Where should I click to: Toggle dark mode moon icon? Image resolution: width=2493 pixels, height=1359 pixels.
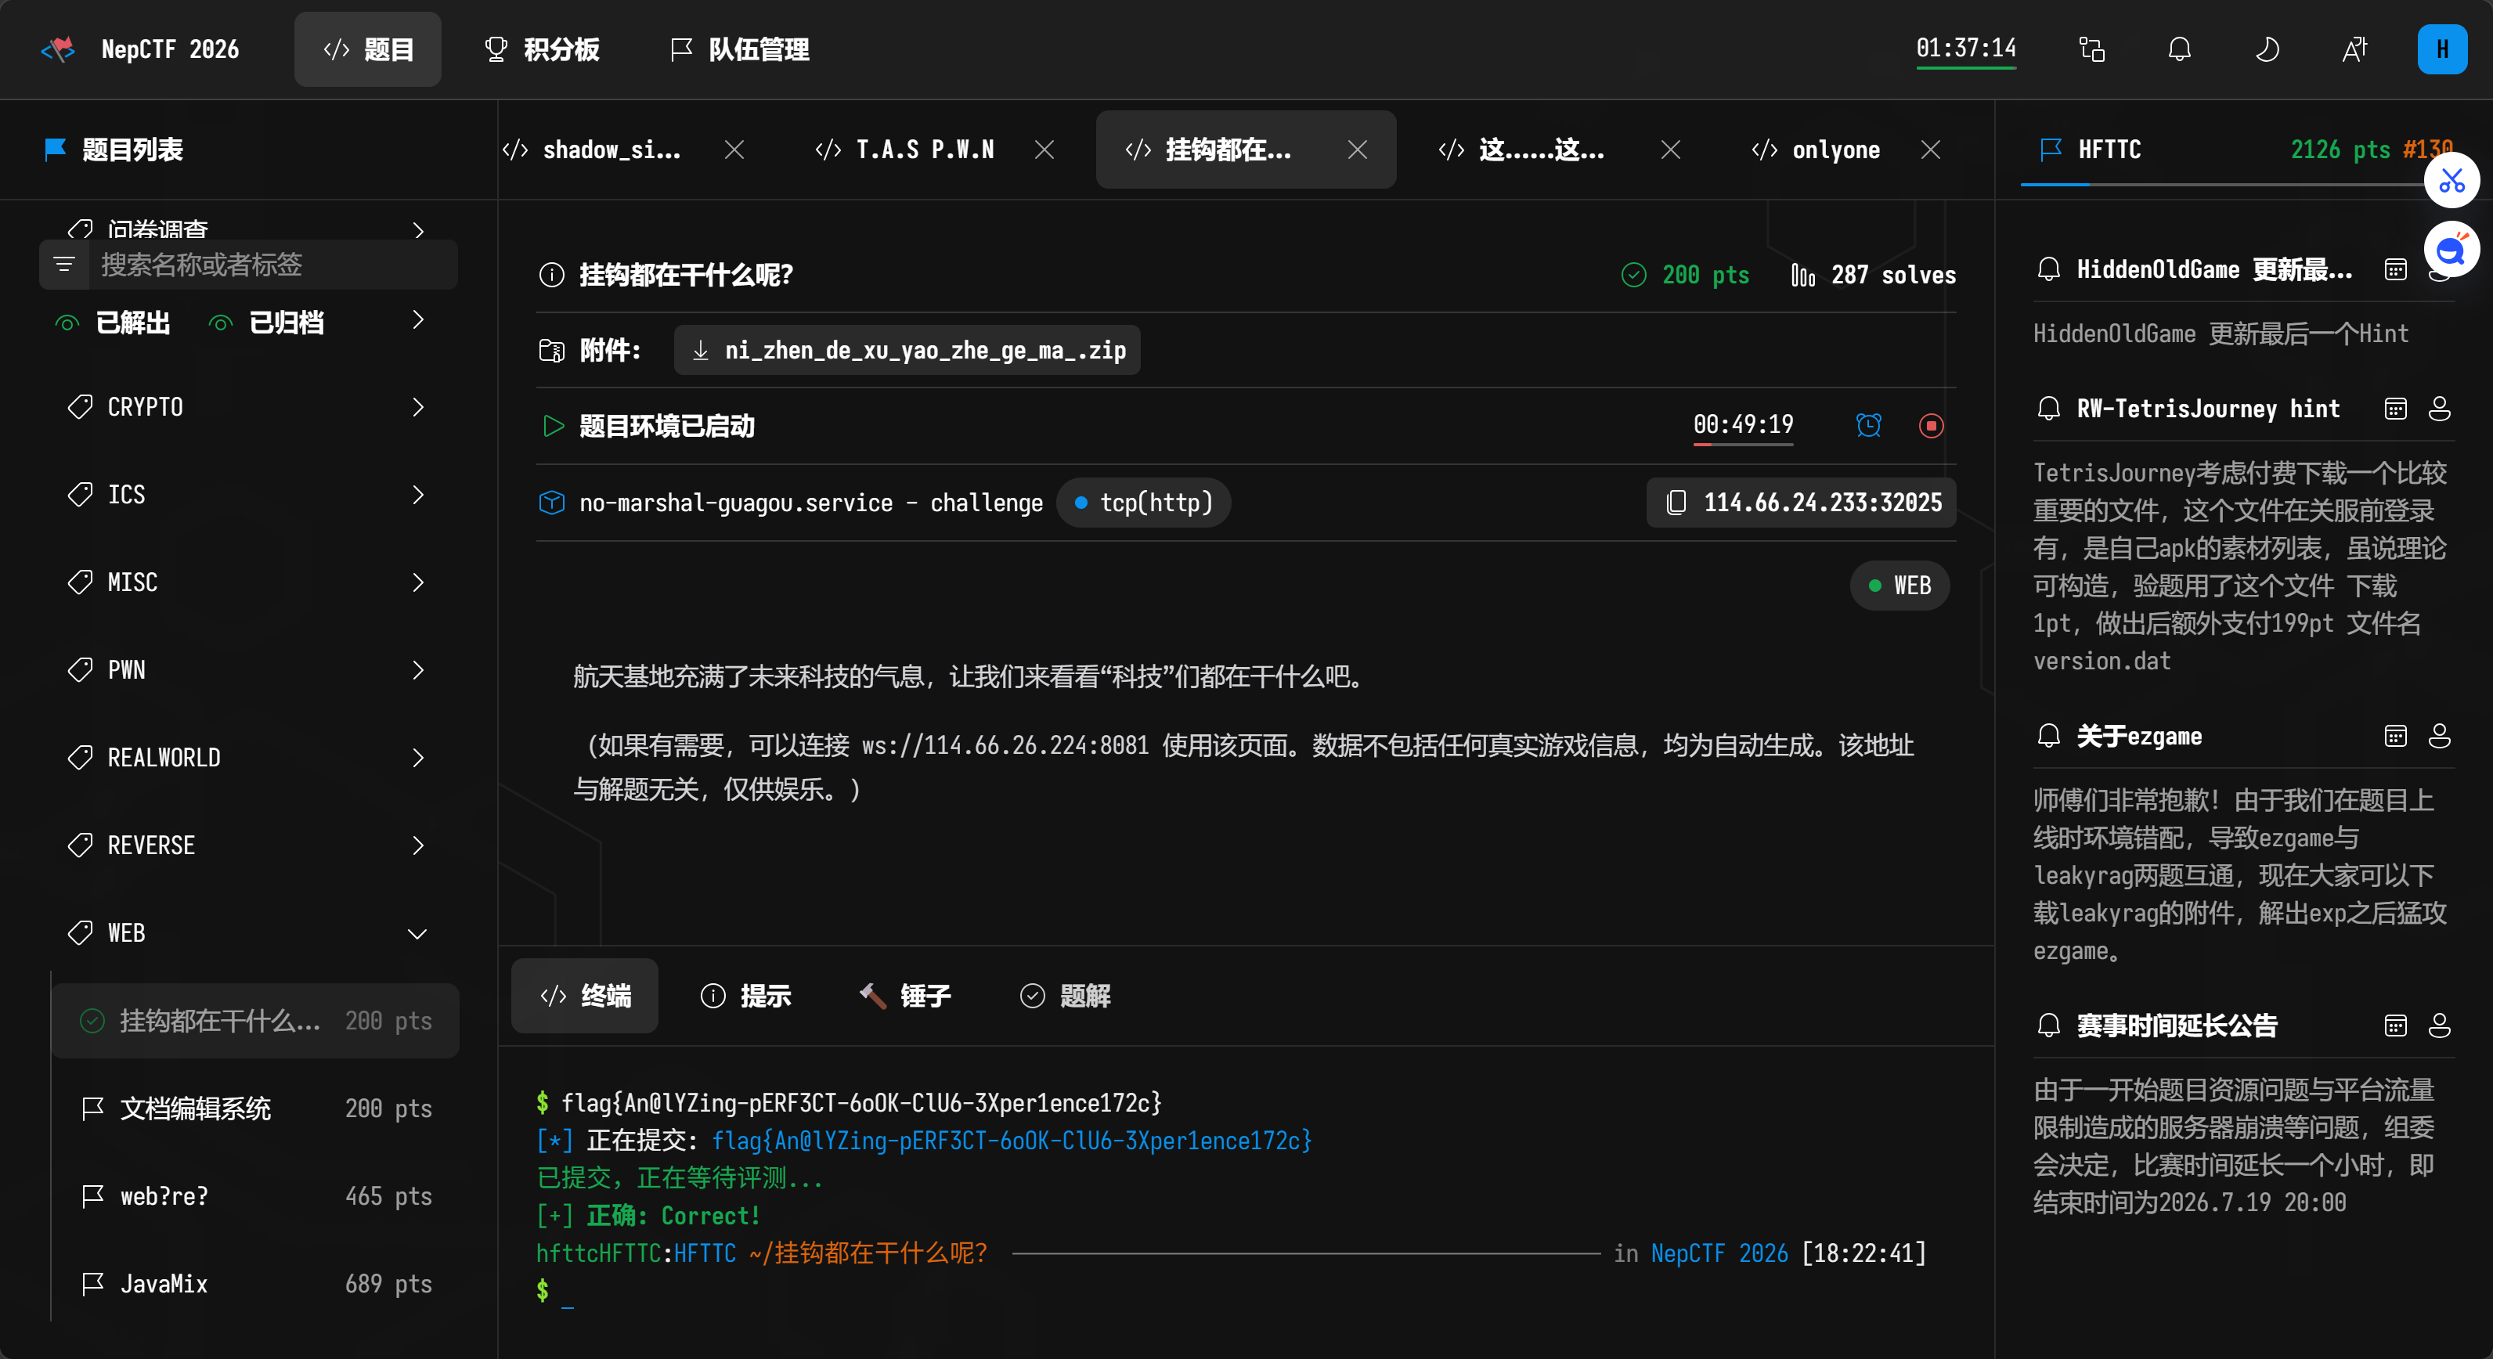pos(2267,49)
